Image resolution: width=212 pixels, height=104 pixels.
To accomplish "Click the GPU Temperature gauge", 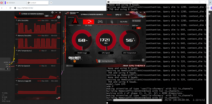I will tap(130, 40).
